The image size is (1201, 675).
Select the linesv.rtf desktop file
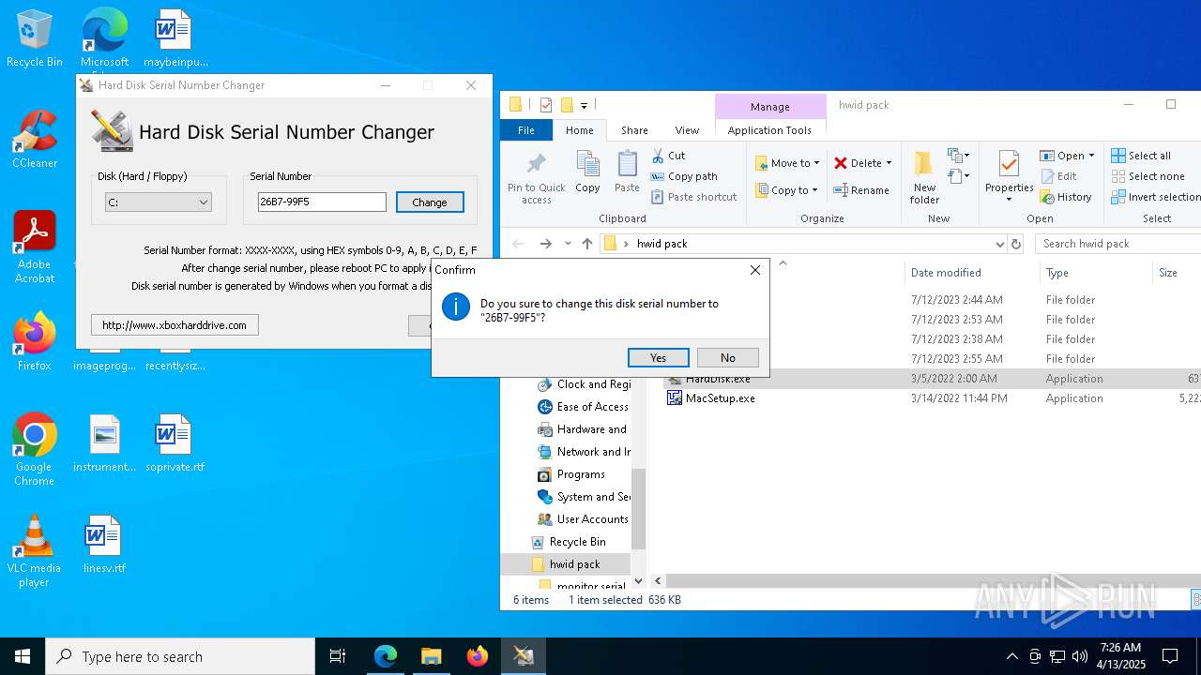pos(104,546)
